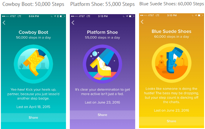
Task: Tap Bluetooth icon in teal status bar
Action: click(58, 16)
